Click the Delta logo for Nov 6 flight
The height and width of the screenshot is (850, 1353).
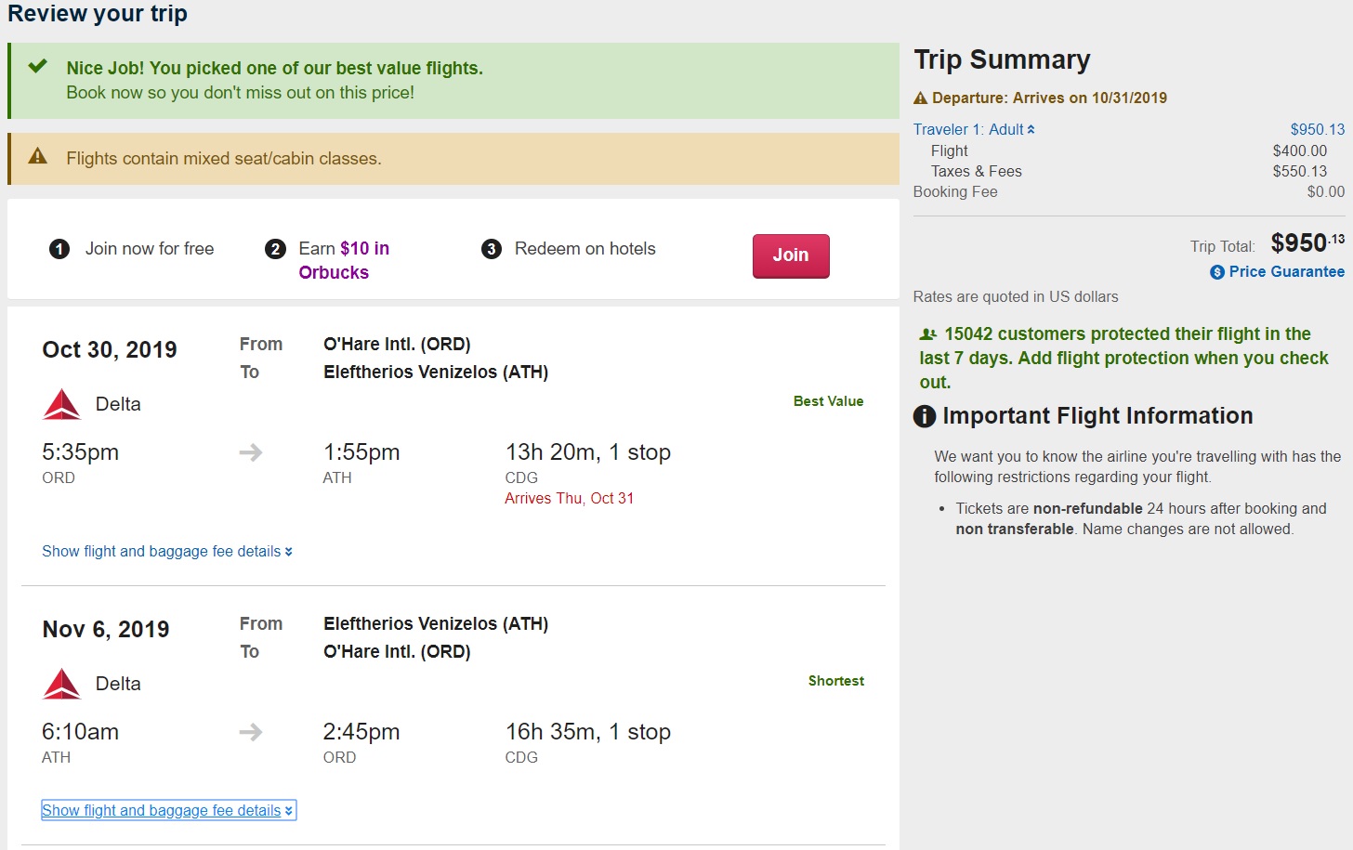click(62, 684)
